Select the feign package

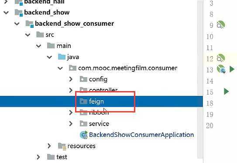[x=96, y=101]
